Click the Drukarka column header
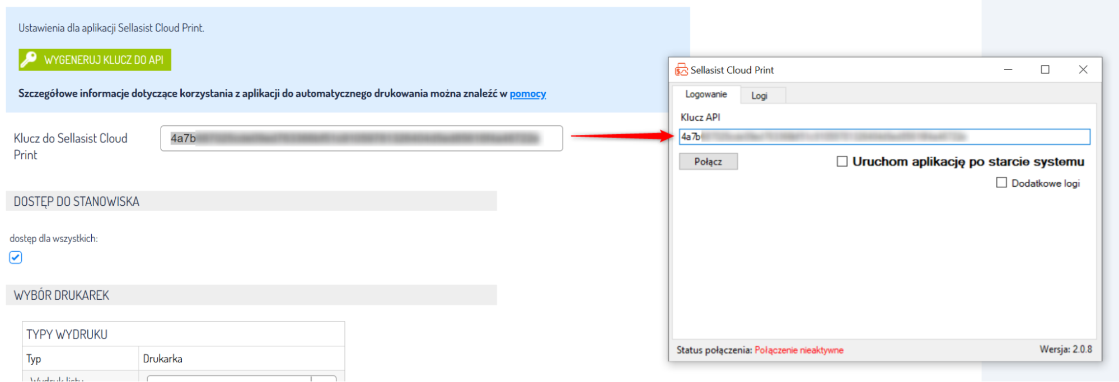The width and height of the screenshot is (1119, 382). pos(163,359)
